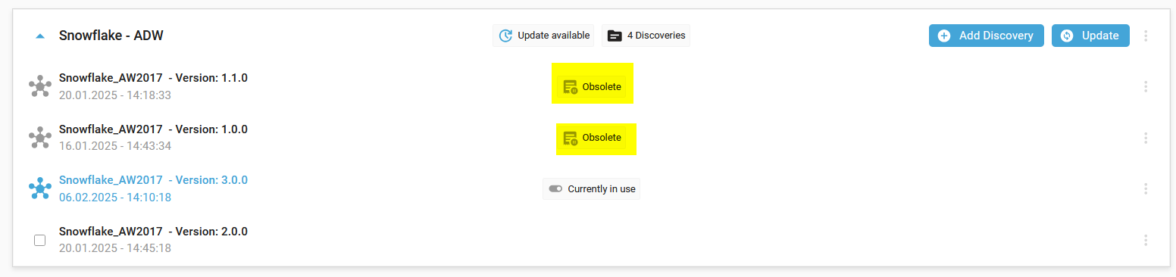
Task: Open the Snowflake - ADW kebab menu
Action: point(1146,36)
